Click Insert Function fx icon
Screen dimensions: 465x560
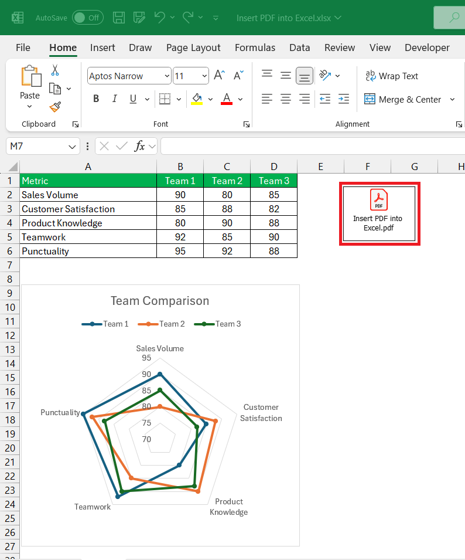point(139,146)
